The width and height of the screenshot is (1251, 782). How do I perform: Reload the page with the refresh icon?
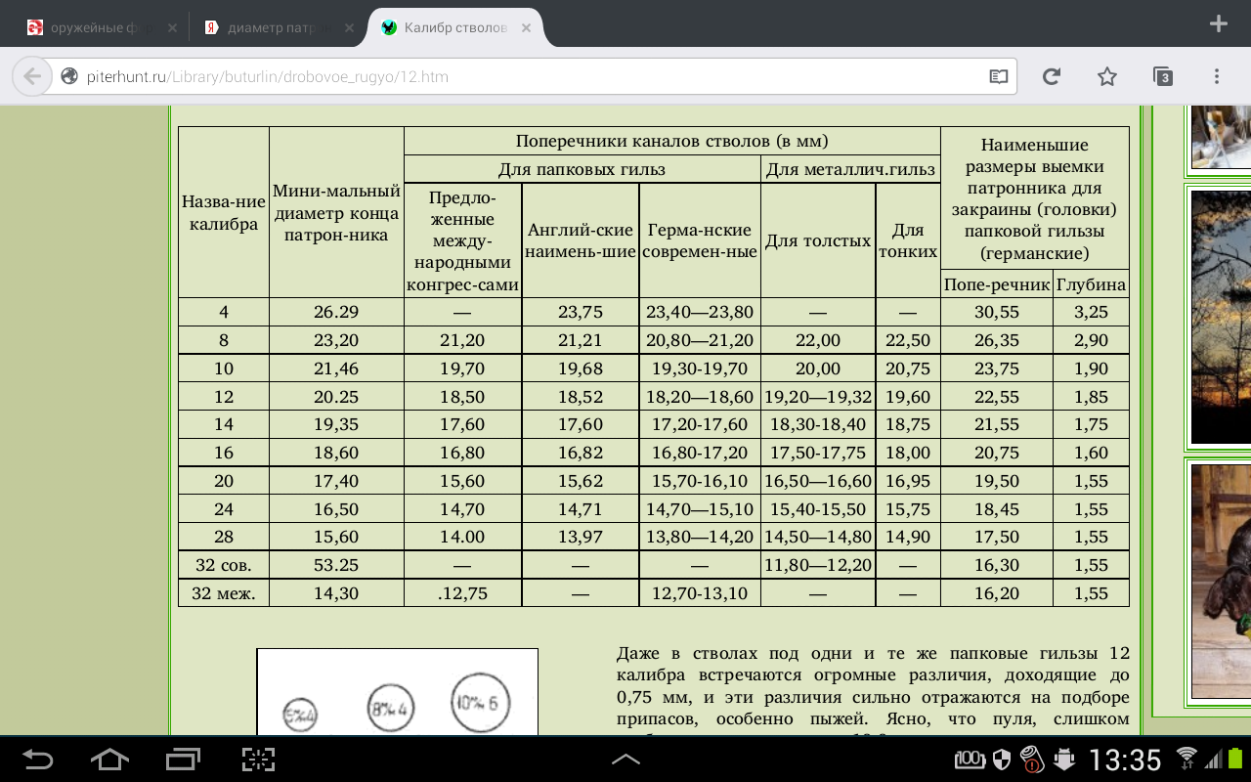1052,76
